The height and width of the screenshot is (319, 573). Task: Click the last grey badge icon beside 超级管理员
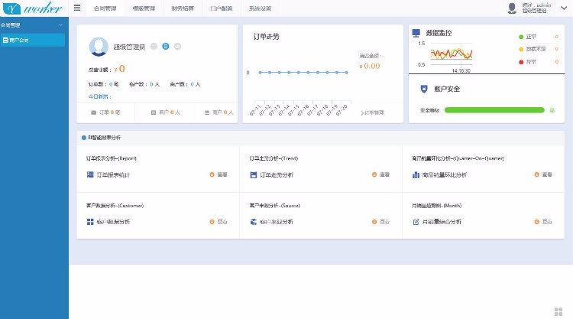(177, 47)
